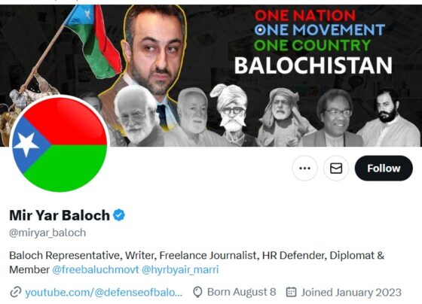Click the @miryar_baloch handle text
Image resolution: width=422 pixels, height=304 pixels.
click(x=47, y=233)
